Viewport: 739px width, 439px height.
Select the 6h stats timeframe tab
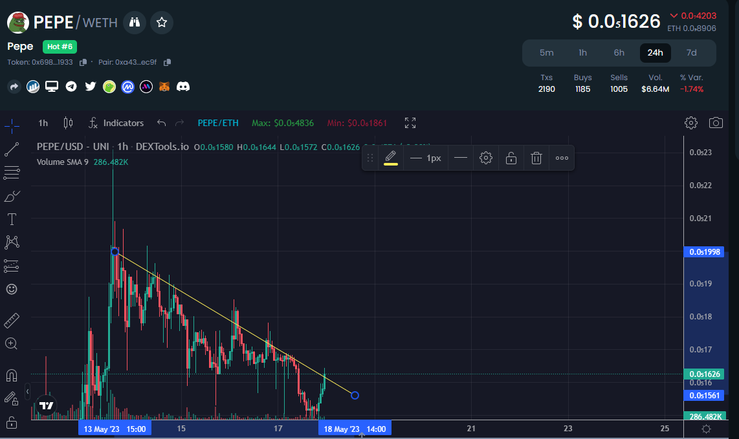coord(619,53)
